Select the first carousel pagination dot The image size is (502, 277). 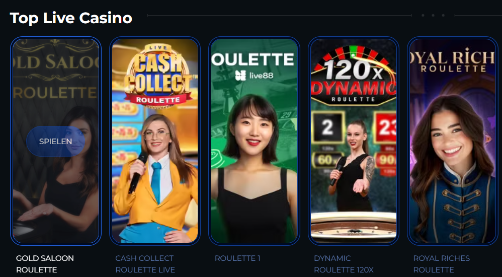click(423, 16)
